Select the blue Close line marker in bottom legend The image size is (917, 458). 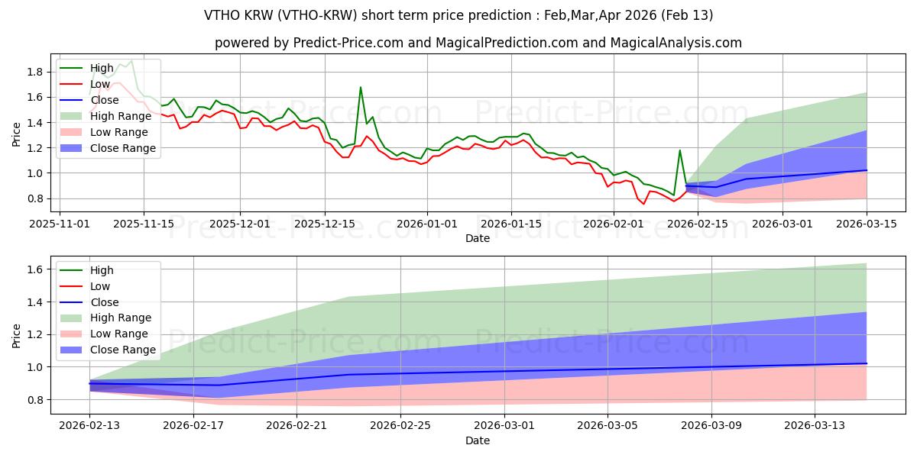(73, 302)
